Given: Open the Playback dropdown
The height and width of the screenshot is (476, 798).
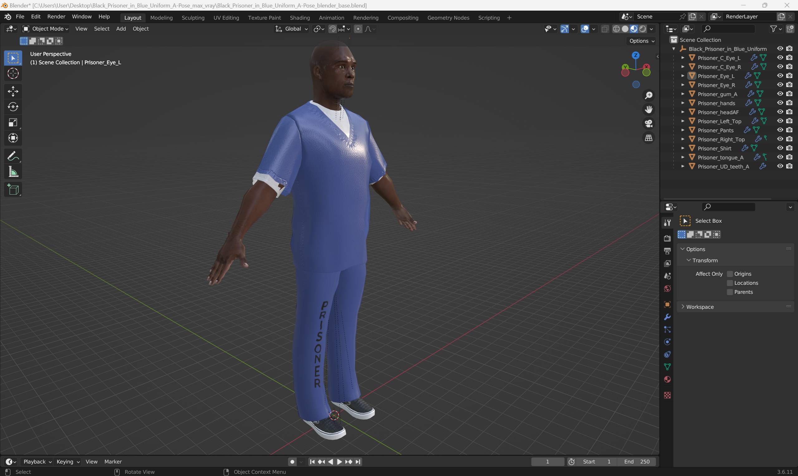Looking at the screenshot, I should point(37,462).
